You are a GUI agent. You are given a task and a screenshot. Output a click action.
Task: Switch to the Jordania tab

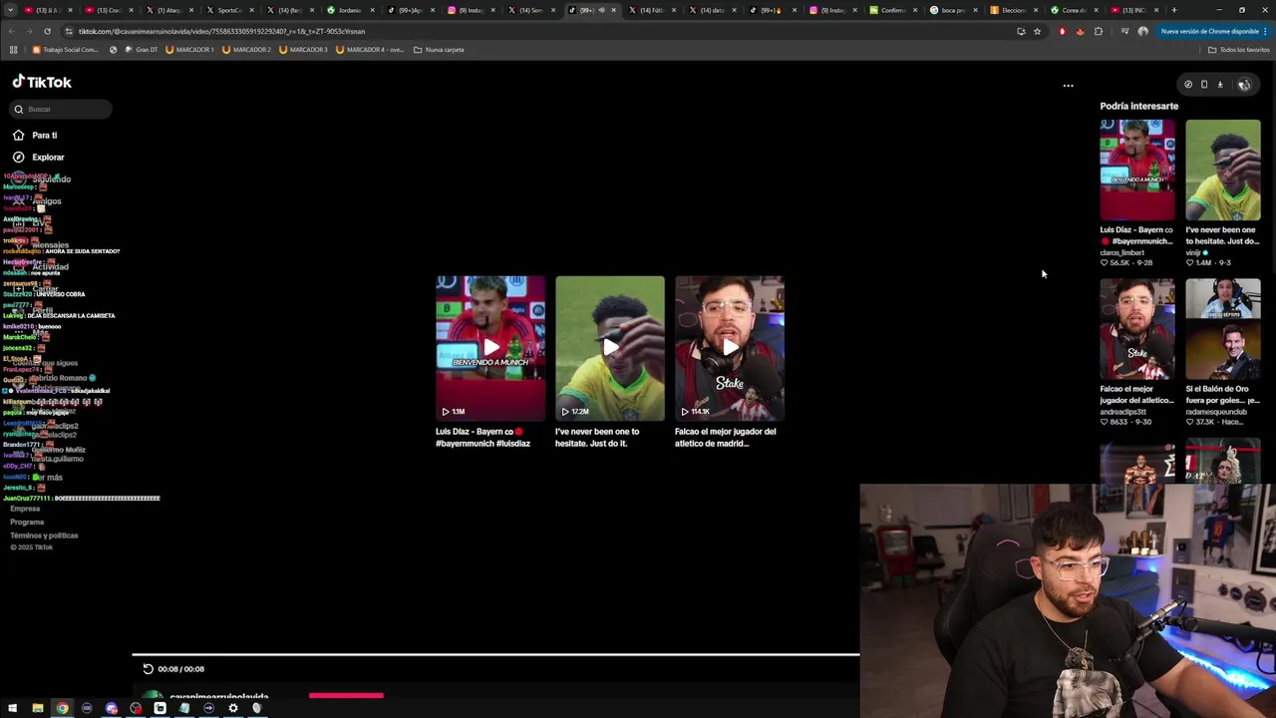tap(349, 10)
